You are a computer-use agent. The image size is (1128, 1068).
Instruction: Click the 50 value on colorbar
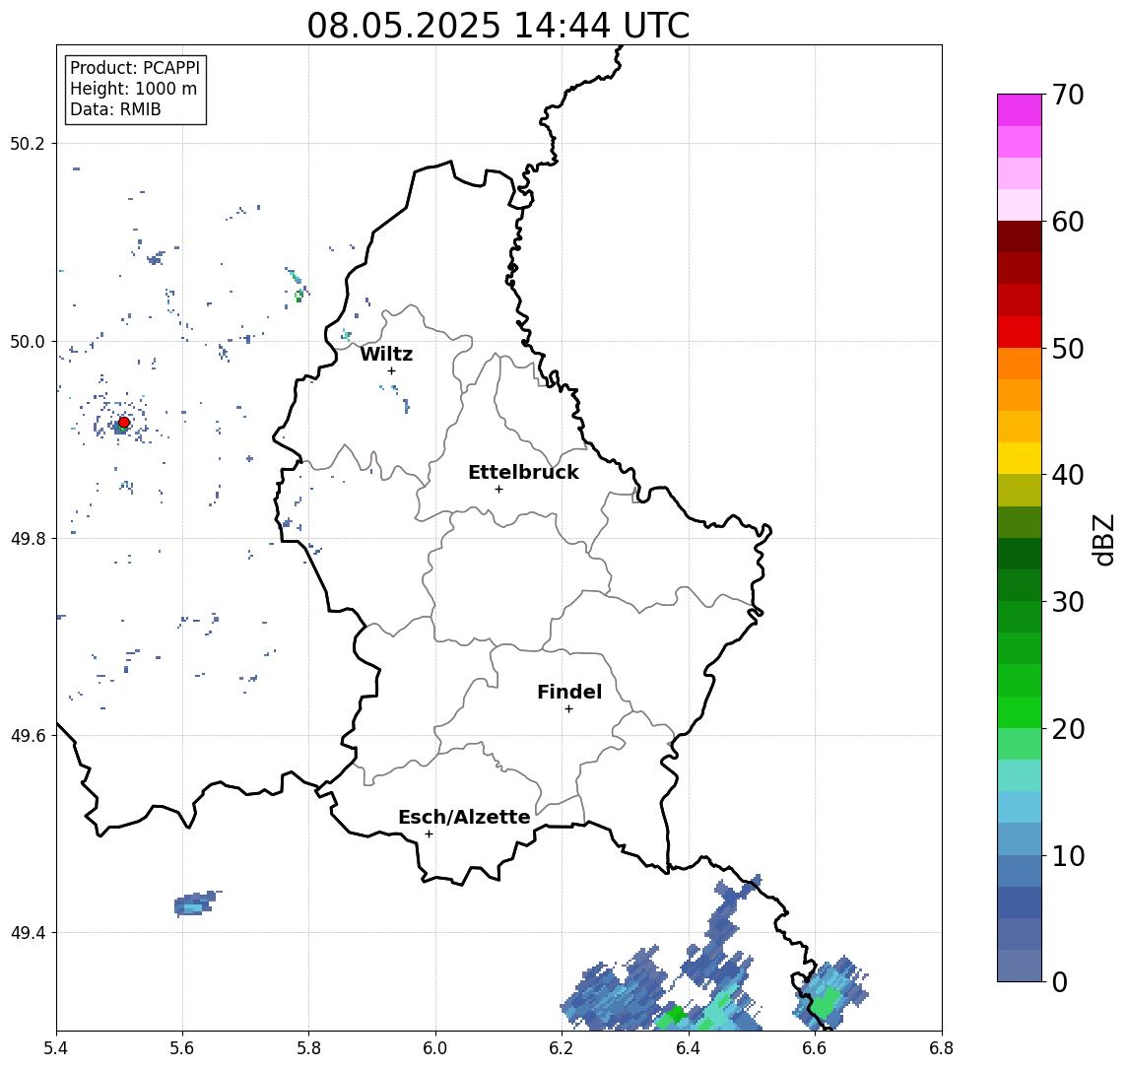(x=1068, y=349)
